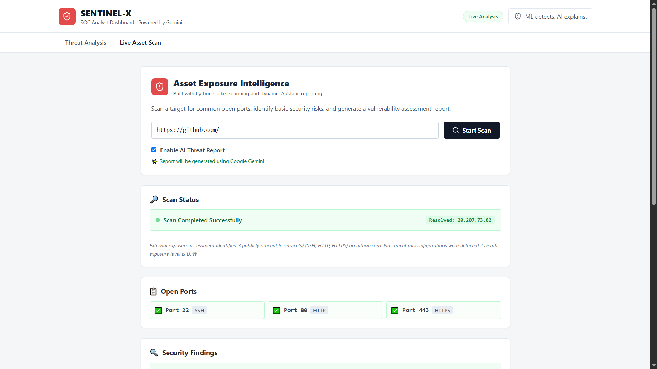The height and width of the screenshot is (369, 657).
Task: Click the green status dot for scan completed
Action: pyautogui.click(x=158, y=220)
